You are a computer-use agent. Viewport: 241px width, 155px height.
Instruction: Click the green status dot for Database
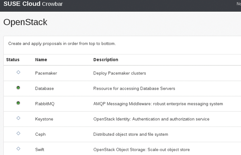(x=18, y=88)
